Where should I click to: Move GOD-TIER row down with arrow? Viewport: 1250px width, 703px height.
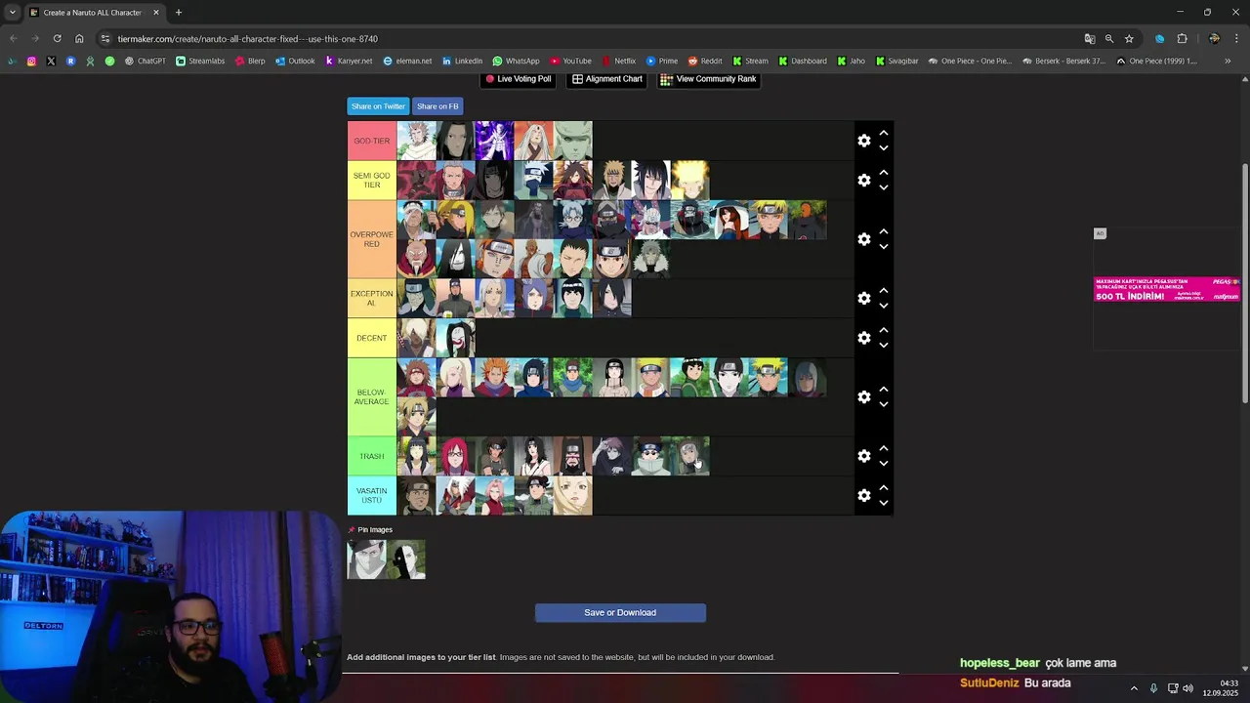[x=884, y=148]
